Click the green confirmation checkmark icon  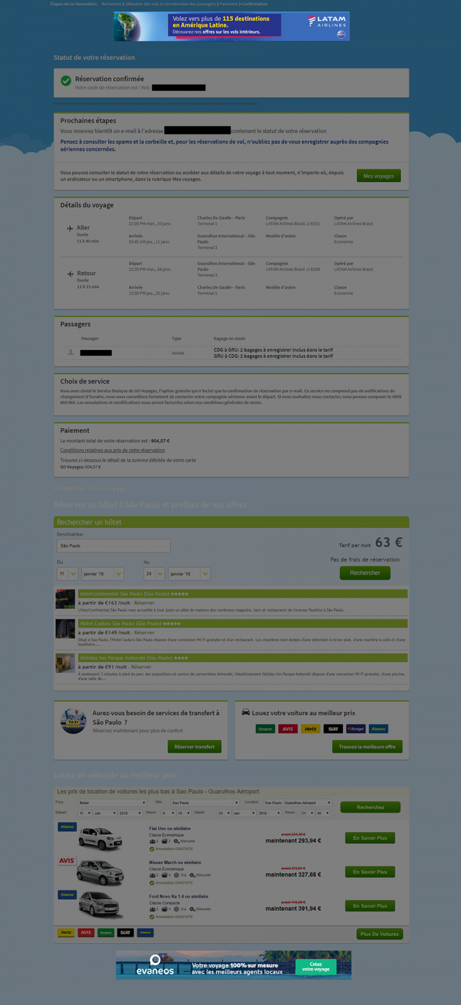tap(66, 80)
